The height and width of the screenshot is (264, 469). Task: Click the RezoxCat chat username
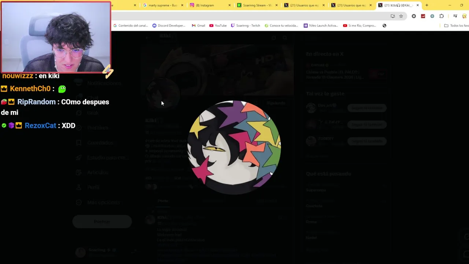click(x=40, y=126)
